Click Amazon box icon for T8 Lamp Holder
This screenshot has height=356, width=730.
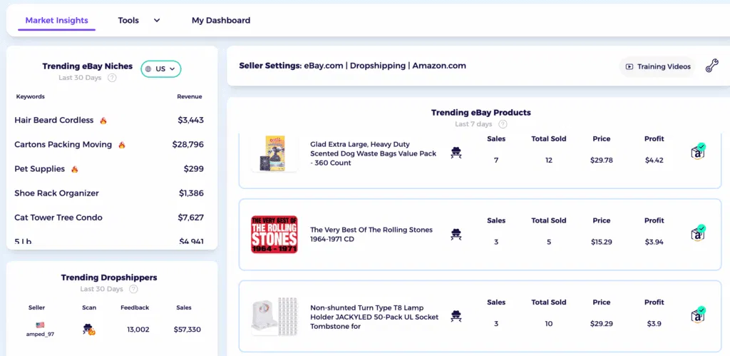[x=699, y=315]
